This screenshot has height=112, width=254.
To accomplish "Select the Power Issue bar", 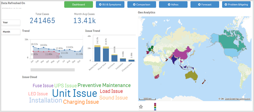I will click(x=106, y=54).
